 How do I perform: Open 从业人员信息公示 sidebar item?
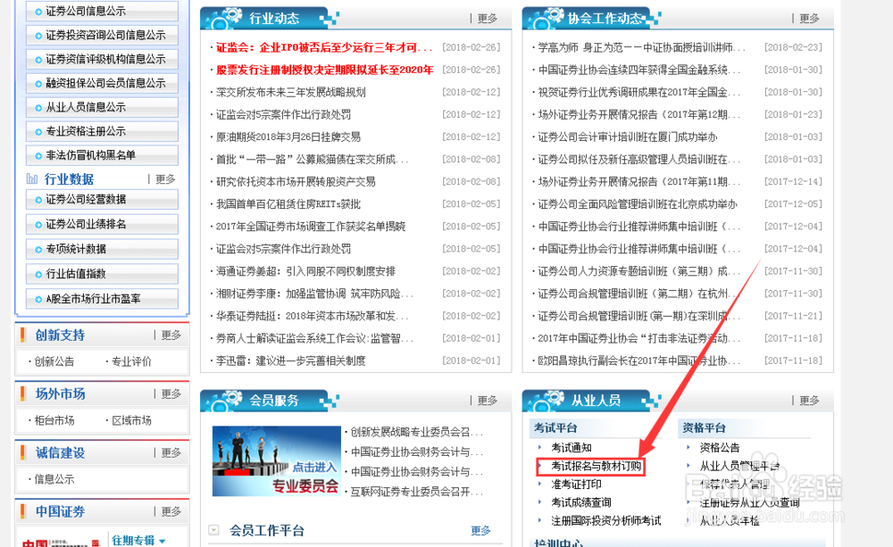[x=102, y=107]
